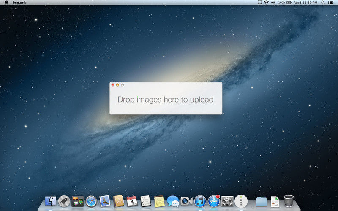Minimize the img.urls upload window
The height and width of the screenshot is (211, 338).
point(117,85)
